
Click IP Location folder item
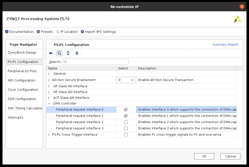pos(67,32)
